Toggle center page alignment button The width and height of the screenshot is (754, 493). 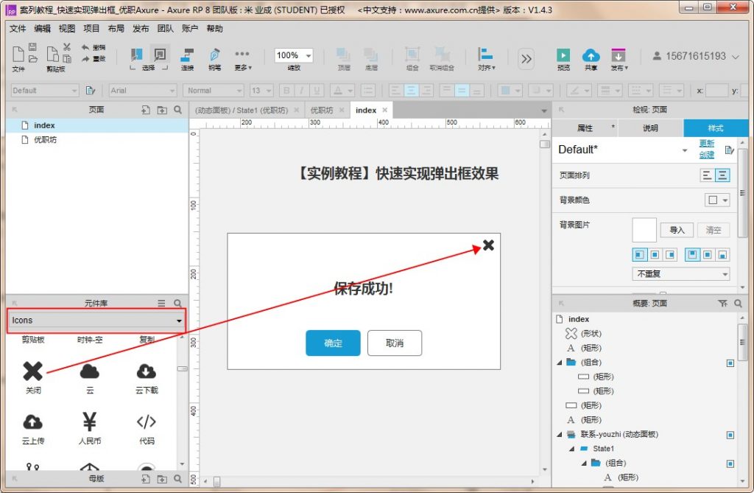[722, 175]
